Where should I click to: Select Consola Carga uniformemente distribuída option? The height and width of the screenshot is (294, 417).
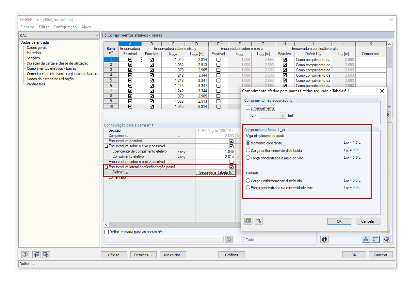point(248,180)
